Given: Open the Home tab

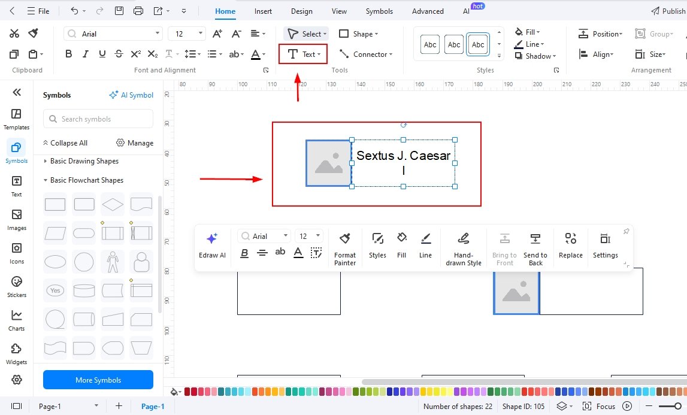Looking at the screenshot, I should 225,11.
